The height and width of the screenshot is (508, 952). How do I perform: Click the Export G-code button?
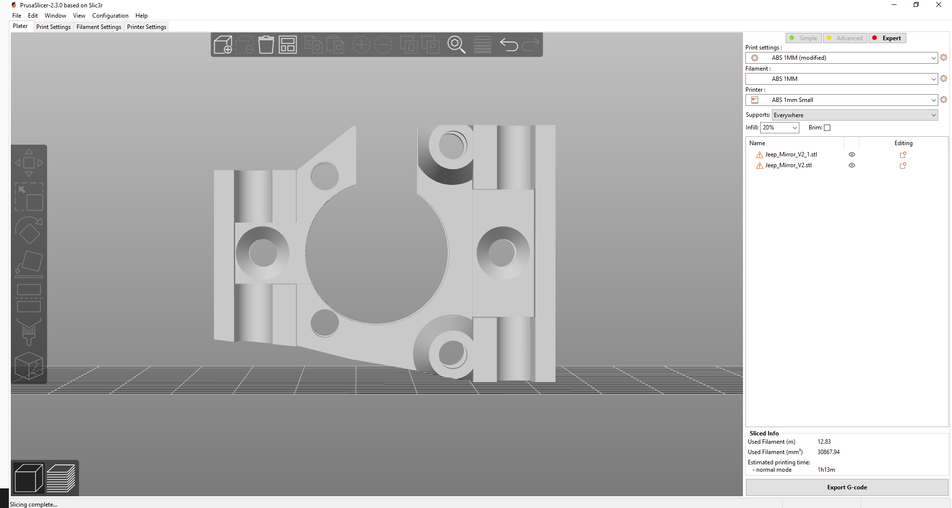(x=846, y=487)
